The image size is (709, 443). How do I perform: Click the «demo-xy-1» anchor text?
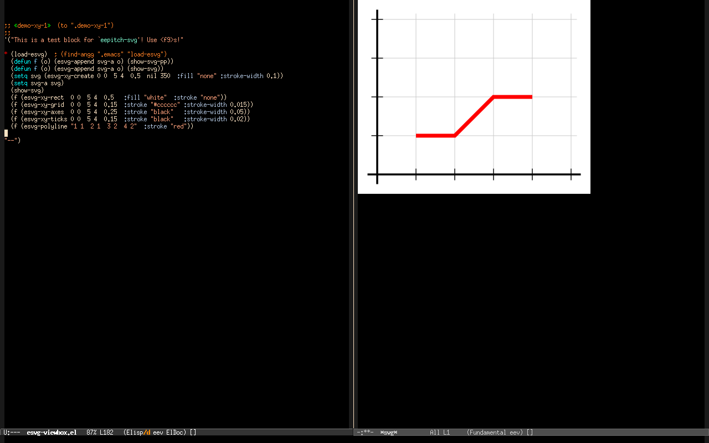(32, 25)
